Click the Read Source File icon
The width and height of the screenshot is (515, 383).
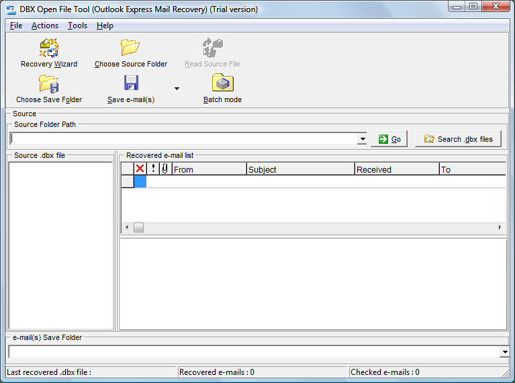[x=212, y=48]
